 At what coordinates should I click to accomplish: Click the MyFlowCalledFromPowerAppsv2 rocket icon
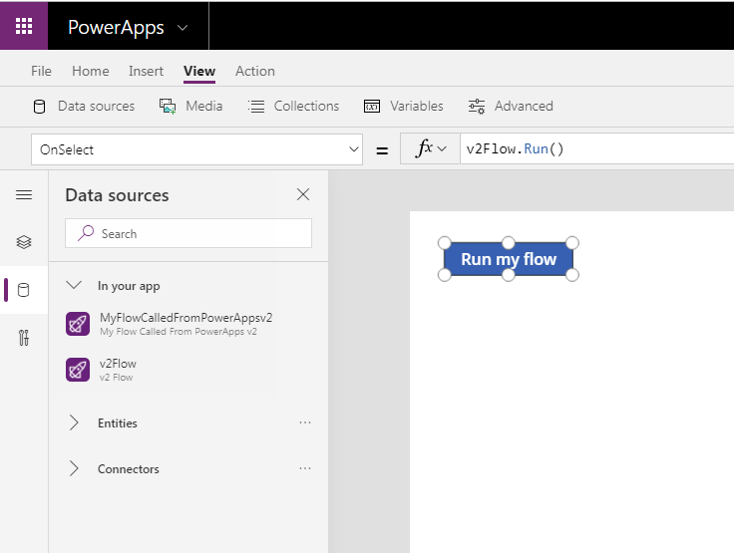(78, 324)
